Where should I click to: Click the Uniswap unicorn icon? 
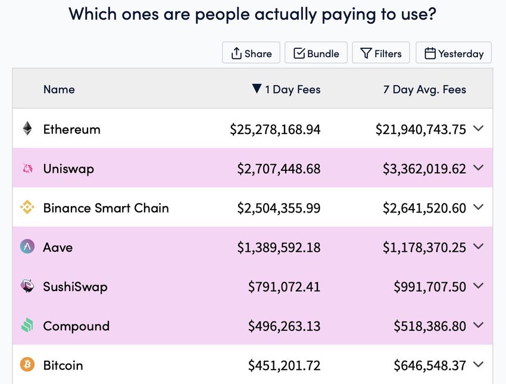tap(27, 168)
